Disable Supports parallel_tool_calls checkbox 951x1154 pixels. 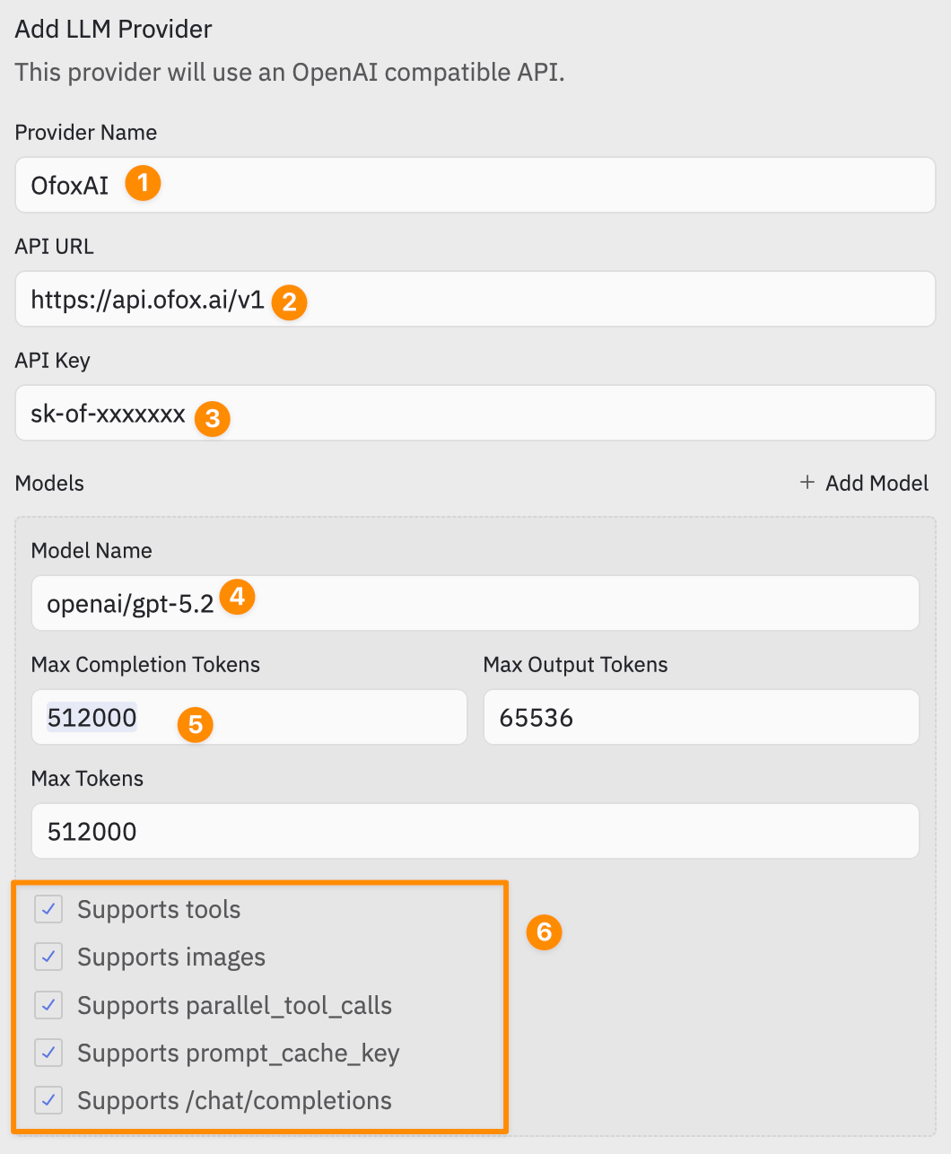coord(48,1005)
